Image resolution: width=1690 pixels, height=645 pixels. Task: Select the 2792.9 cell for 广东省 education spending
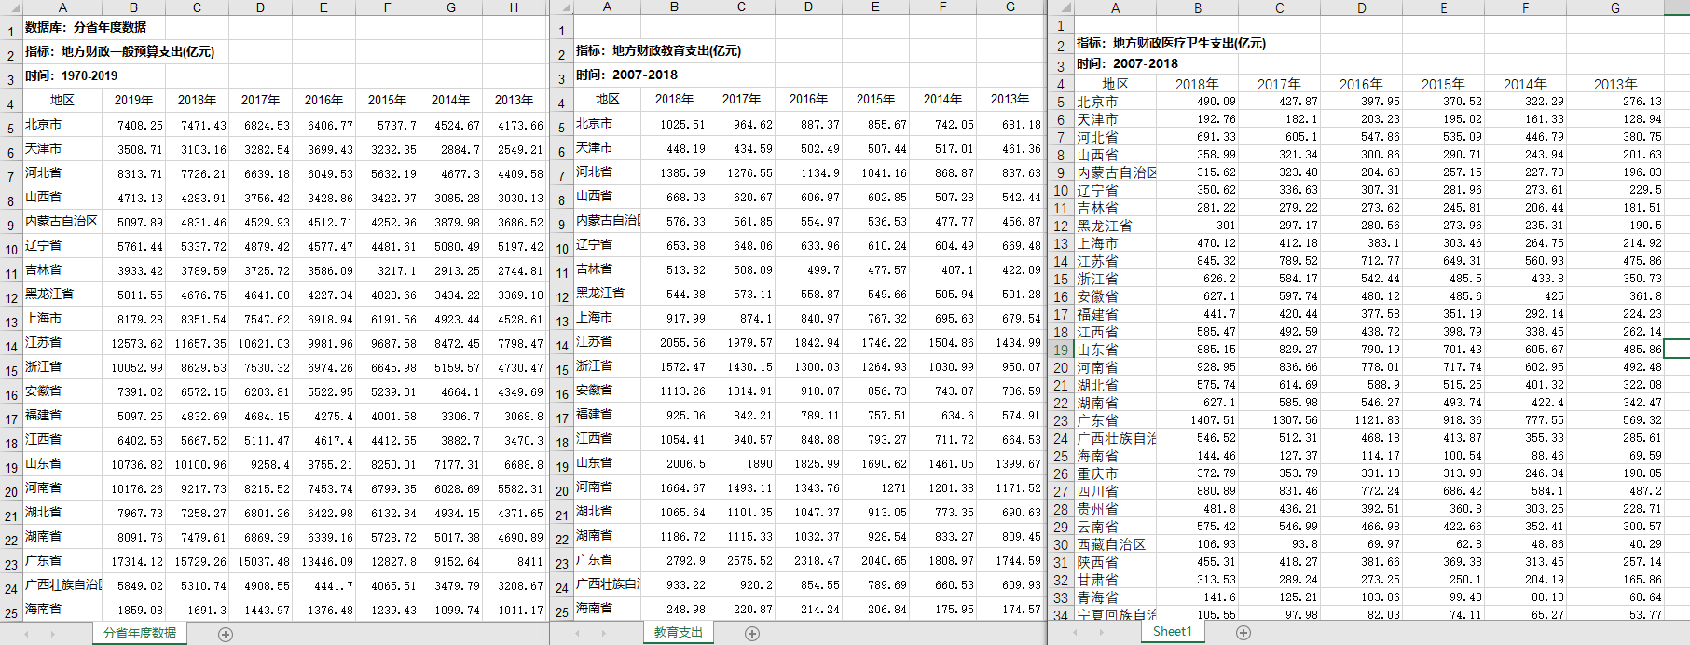(674, 560)
